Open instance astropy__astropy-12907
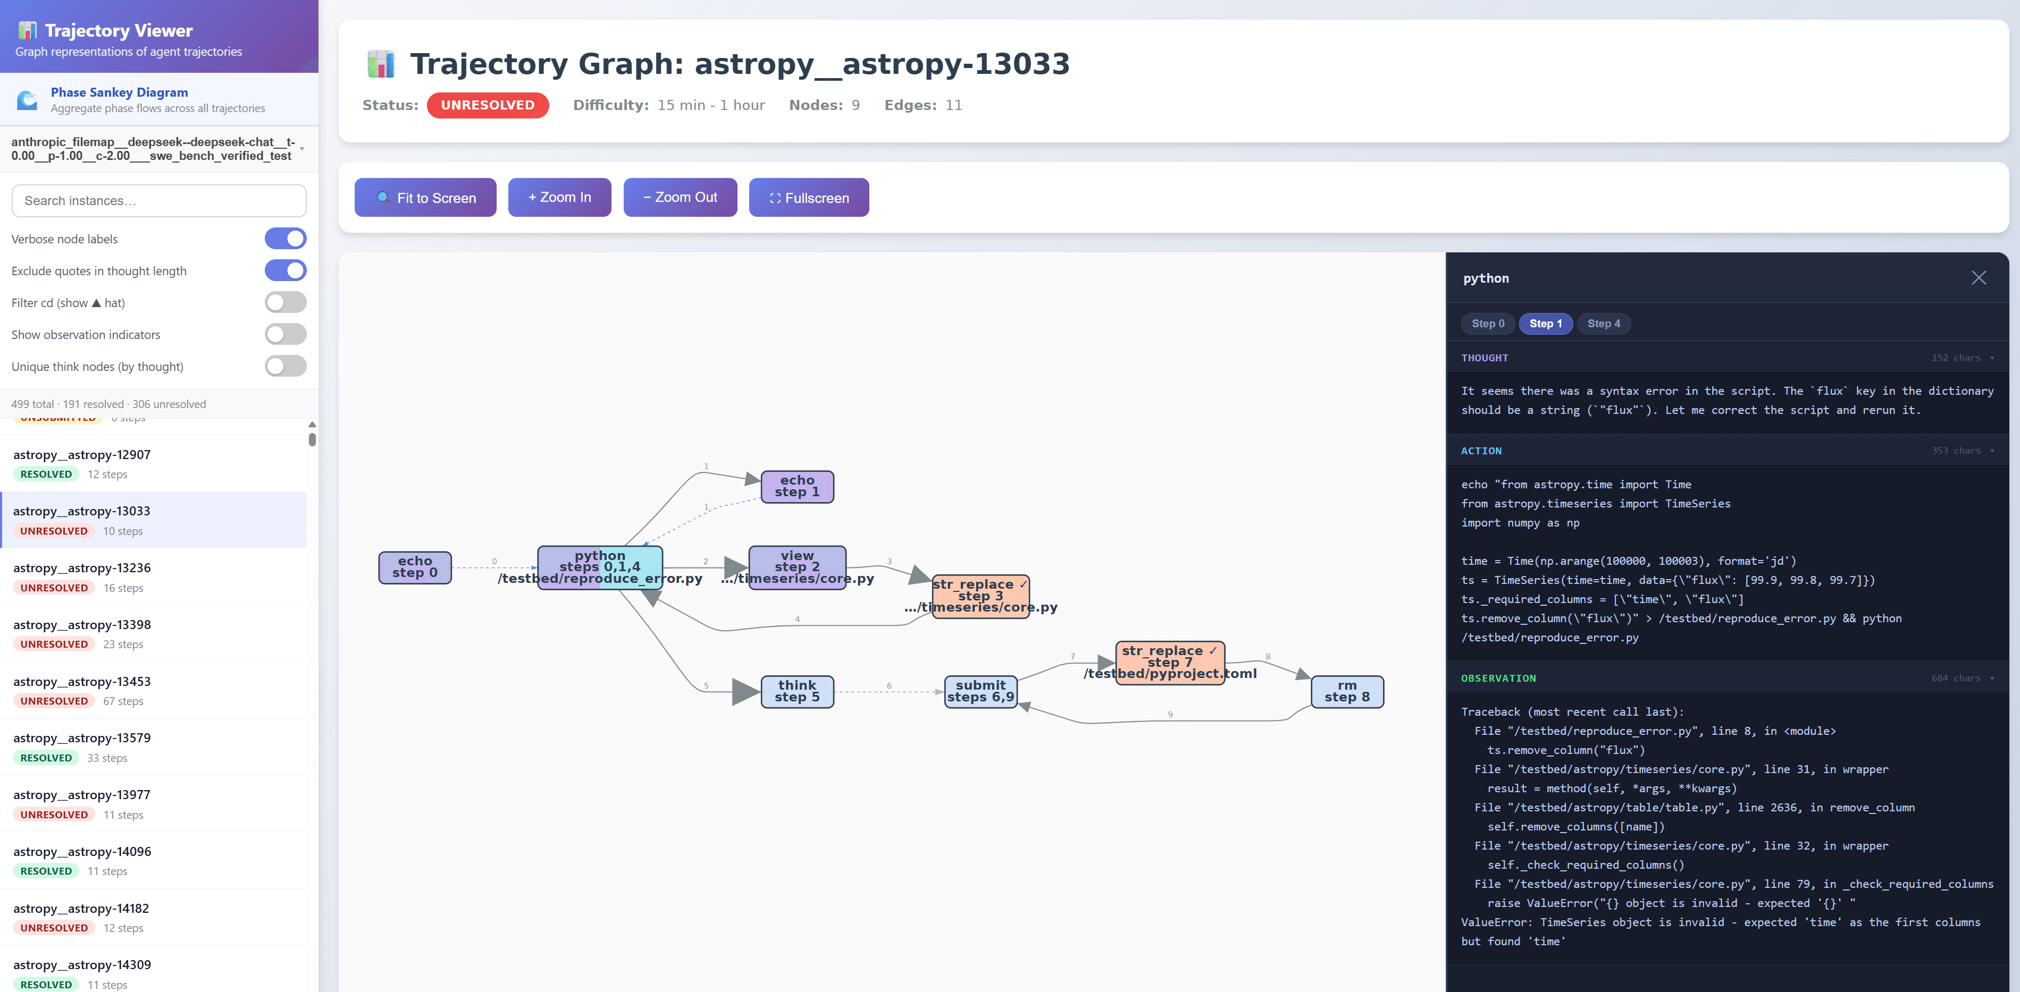Viewport: 2020px width, 992px height. pos(154,464)
